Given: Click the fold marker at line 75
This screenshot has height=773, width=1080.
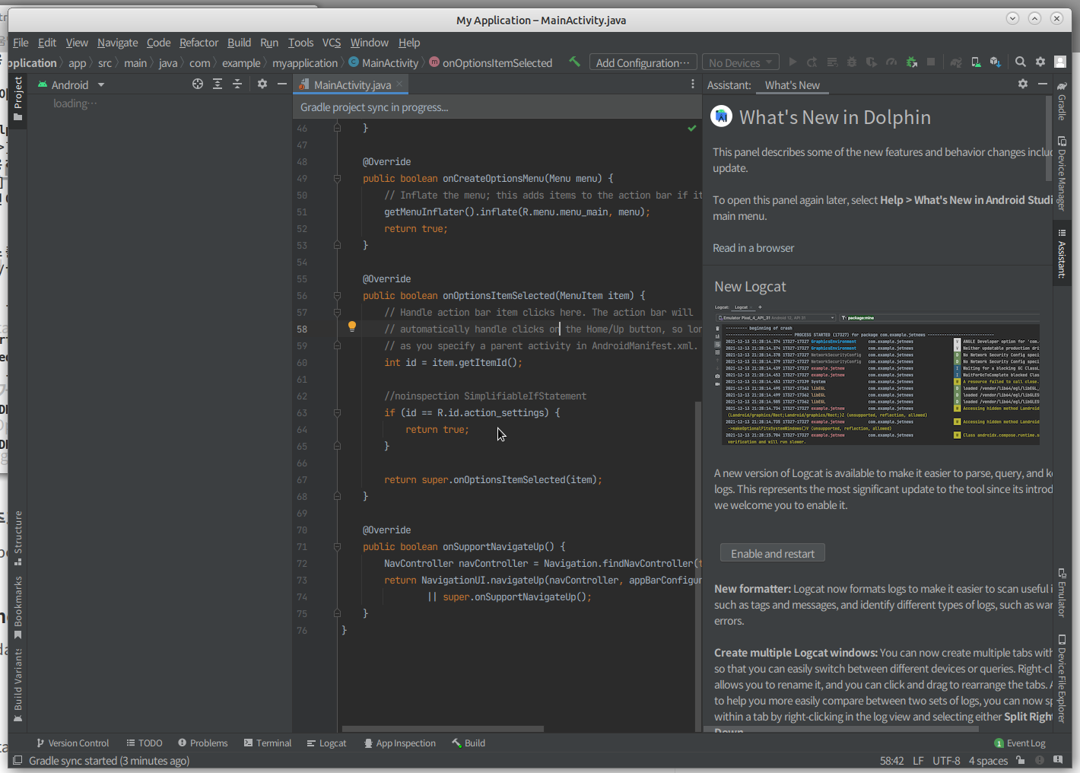Looking at the screenshot, I should pos(337,614).
